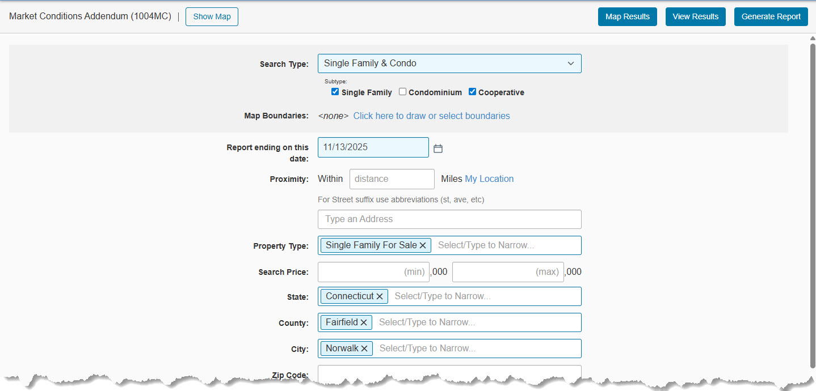Focus the report ending date field
The image size is (816, 391).
point(373,147)
